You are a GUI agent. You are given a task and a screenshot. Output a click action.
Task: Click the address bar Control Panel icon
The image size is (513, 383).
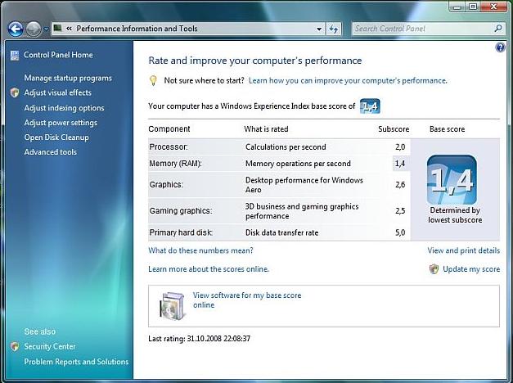(x=57, y=29)
